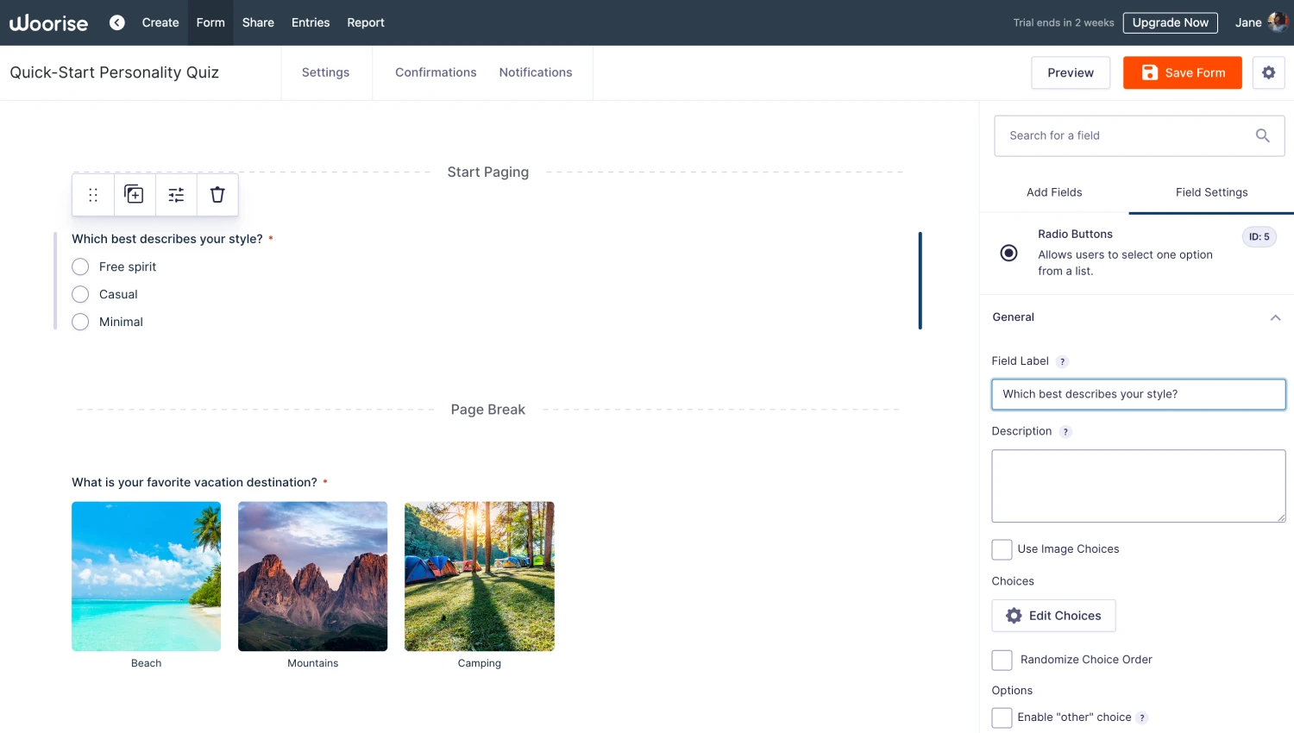Select the Beach image choice

(146, 576)
